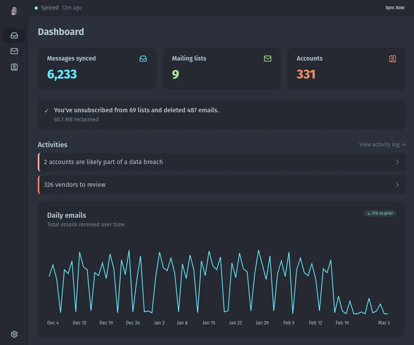Click the Feb 12 chart axis label

[x=316, y=323]
